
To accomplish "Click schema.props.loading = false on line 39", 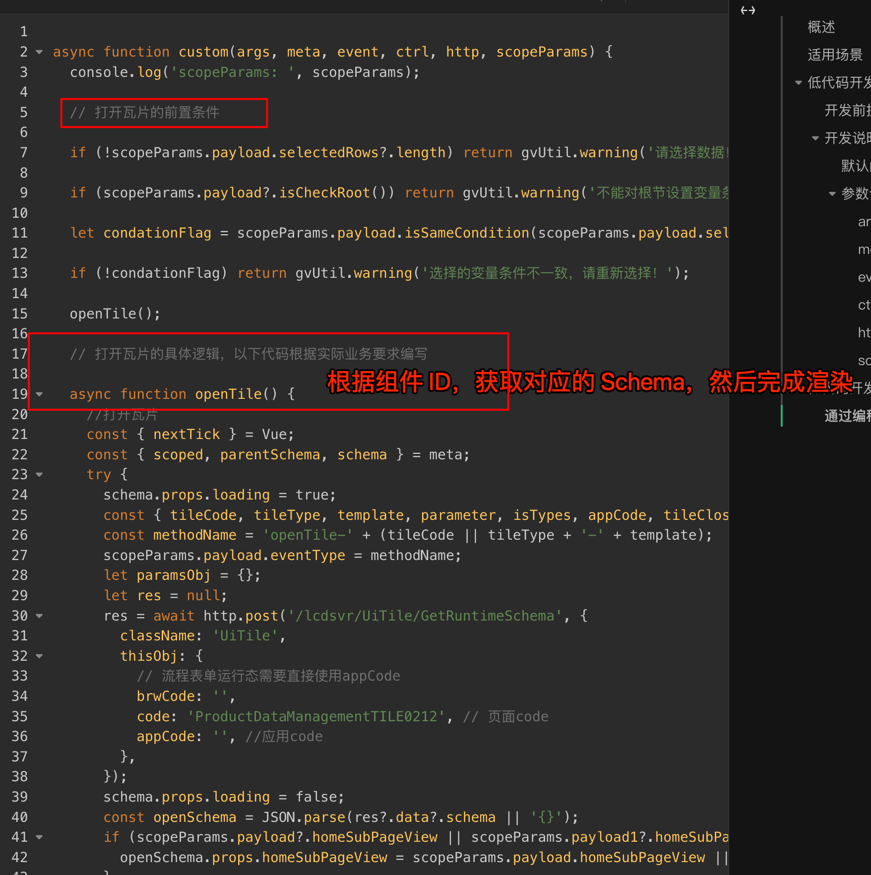I will pyautogui.click(x=224, y=797).
